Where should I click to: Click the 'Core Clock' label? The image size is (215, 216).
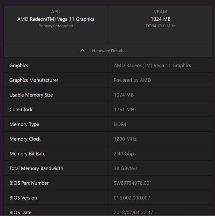tap(21, 110)
